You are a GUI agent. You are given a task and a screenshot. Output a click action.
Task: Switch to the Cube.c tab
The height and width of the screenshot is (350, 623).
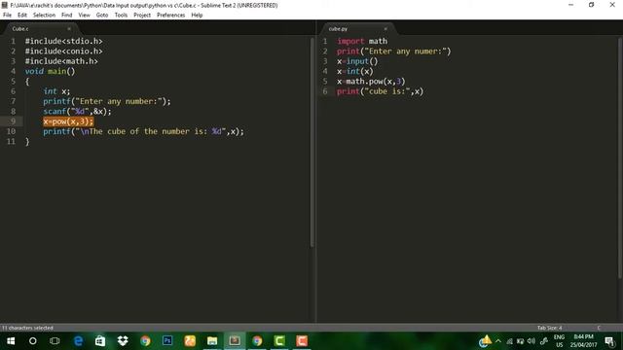pyautogui.click(x=40, y=29)
